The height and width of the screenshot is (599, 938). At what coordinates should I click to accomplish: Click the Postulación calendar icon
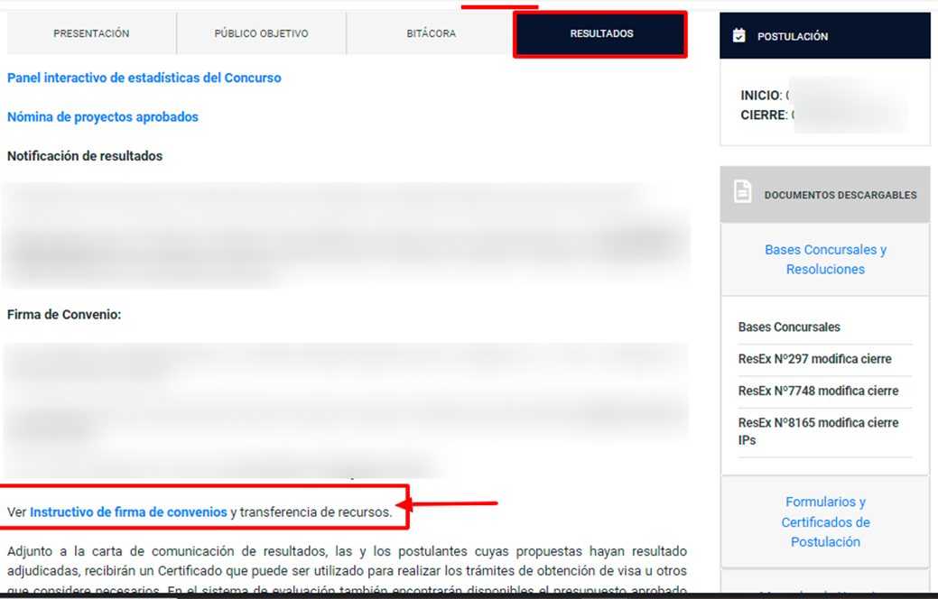pyautogui.click(x=738, y=35)
